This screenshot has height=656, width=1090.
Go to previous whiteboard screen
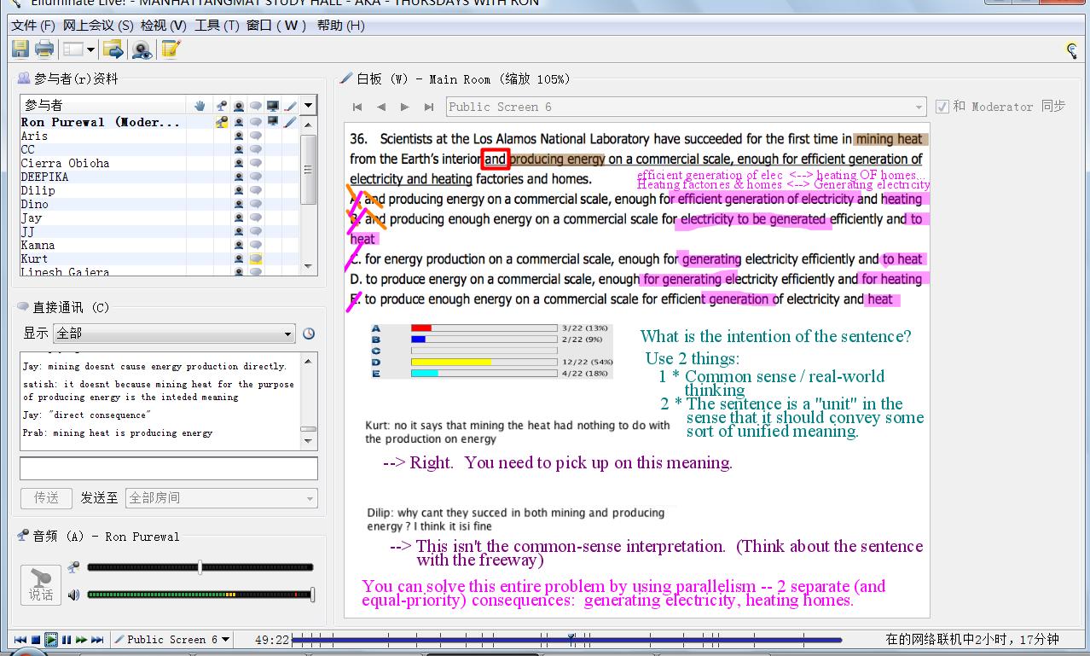coord(381,107)
